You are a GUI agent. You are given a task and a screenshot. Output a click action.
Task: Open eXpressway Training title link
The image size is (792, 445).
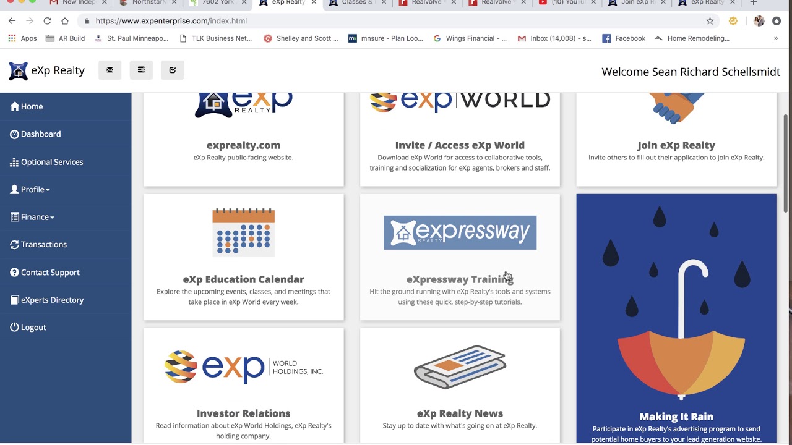click(460, 279)
